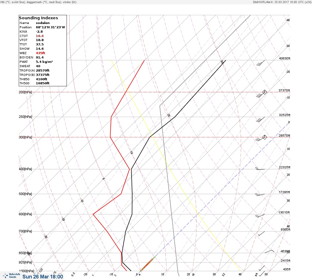Click the wind barb at 43630ft
The width and height of the screenshot is (312, 280).
260,63
